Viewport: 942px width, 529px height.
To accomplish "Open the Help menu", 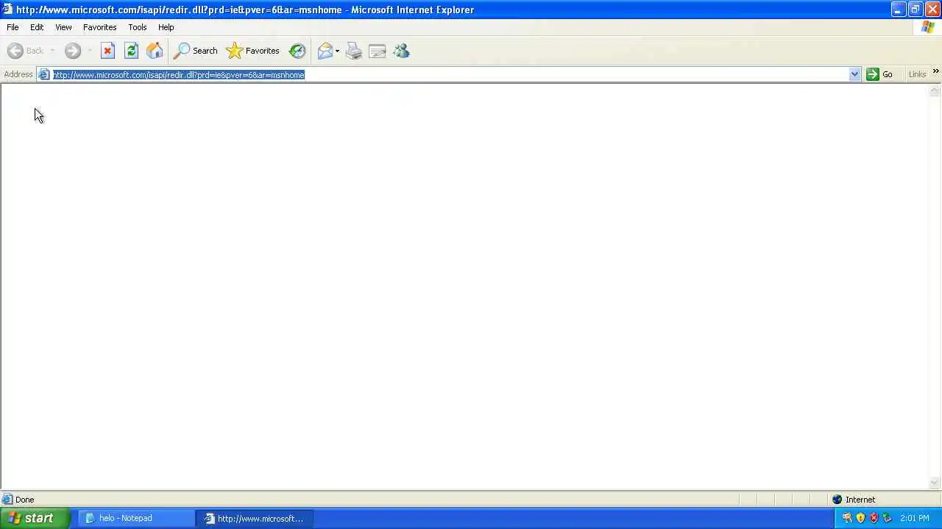I will [x=166, y=27].
